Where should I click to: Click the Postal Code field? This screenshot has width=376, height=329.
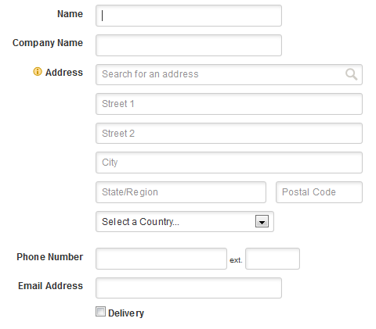tap(319, 192)
